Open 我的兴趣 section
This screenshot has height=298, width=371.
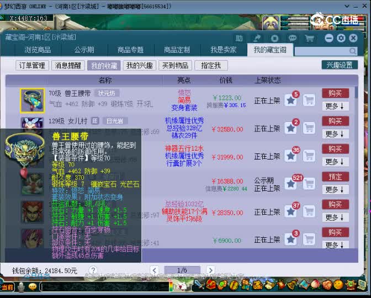click(140, 66)
